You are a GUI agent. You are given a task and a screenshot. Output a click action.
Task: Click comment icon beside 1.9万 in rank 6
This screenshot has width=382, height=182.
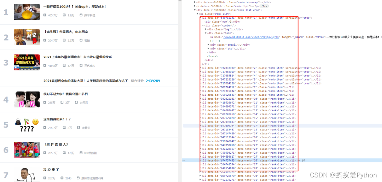64,153
